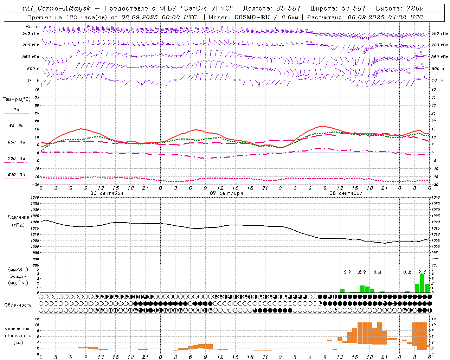Click the '(мм/3ч.)' precipitation unit label
This screenshot has height=360, width=450.
(x=18, y=270)
